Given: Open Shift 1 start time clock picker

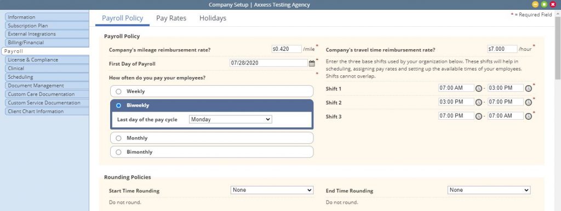Looking at the screenshot, I should [479, 88].
